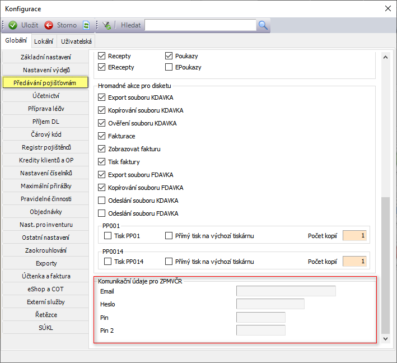397x363 pixels.
Task: Click the filter icon in toolbar
Action: (106, 25)
